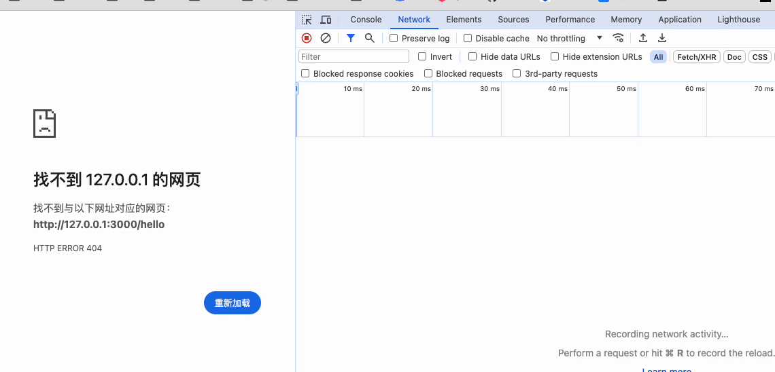Click the HTTP ERROR 404 text

[68, 248]
